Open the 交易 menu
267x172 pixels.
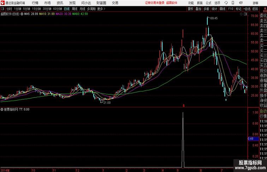coord(115,3)
